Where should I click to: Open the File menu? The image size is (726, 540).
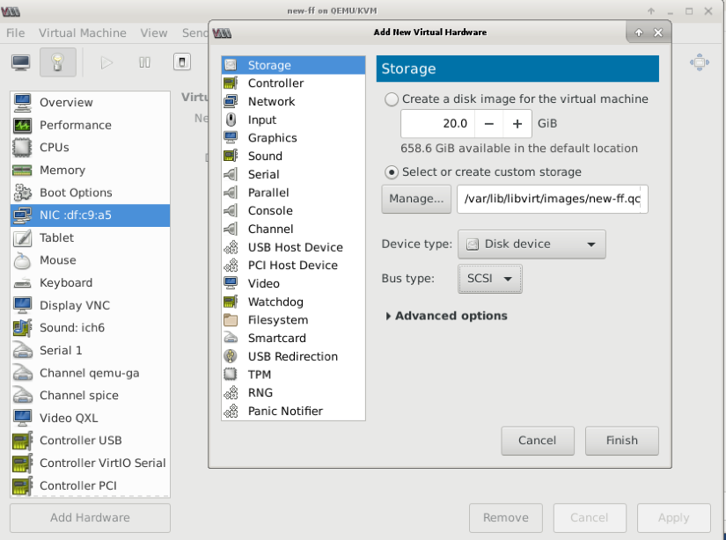[16, 33]
